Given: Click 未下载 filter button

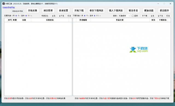Looking at the screenshot, I should [x=145, y=16].
